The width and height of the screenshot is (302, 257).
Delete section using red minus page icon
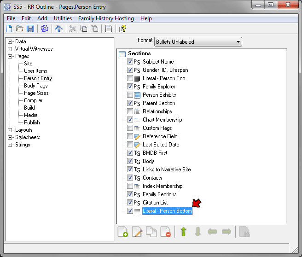(x=166, y=232)
